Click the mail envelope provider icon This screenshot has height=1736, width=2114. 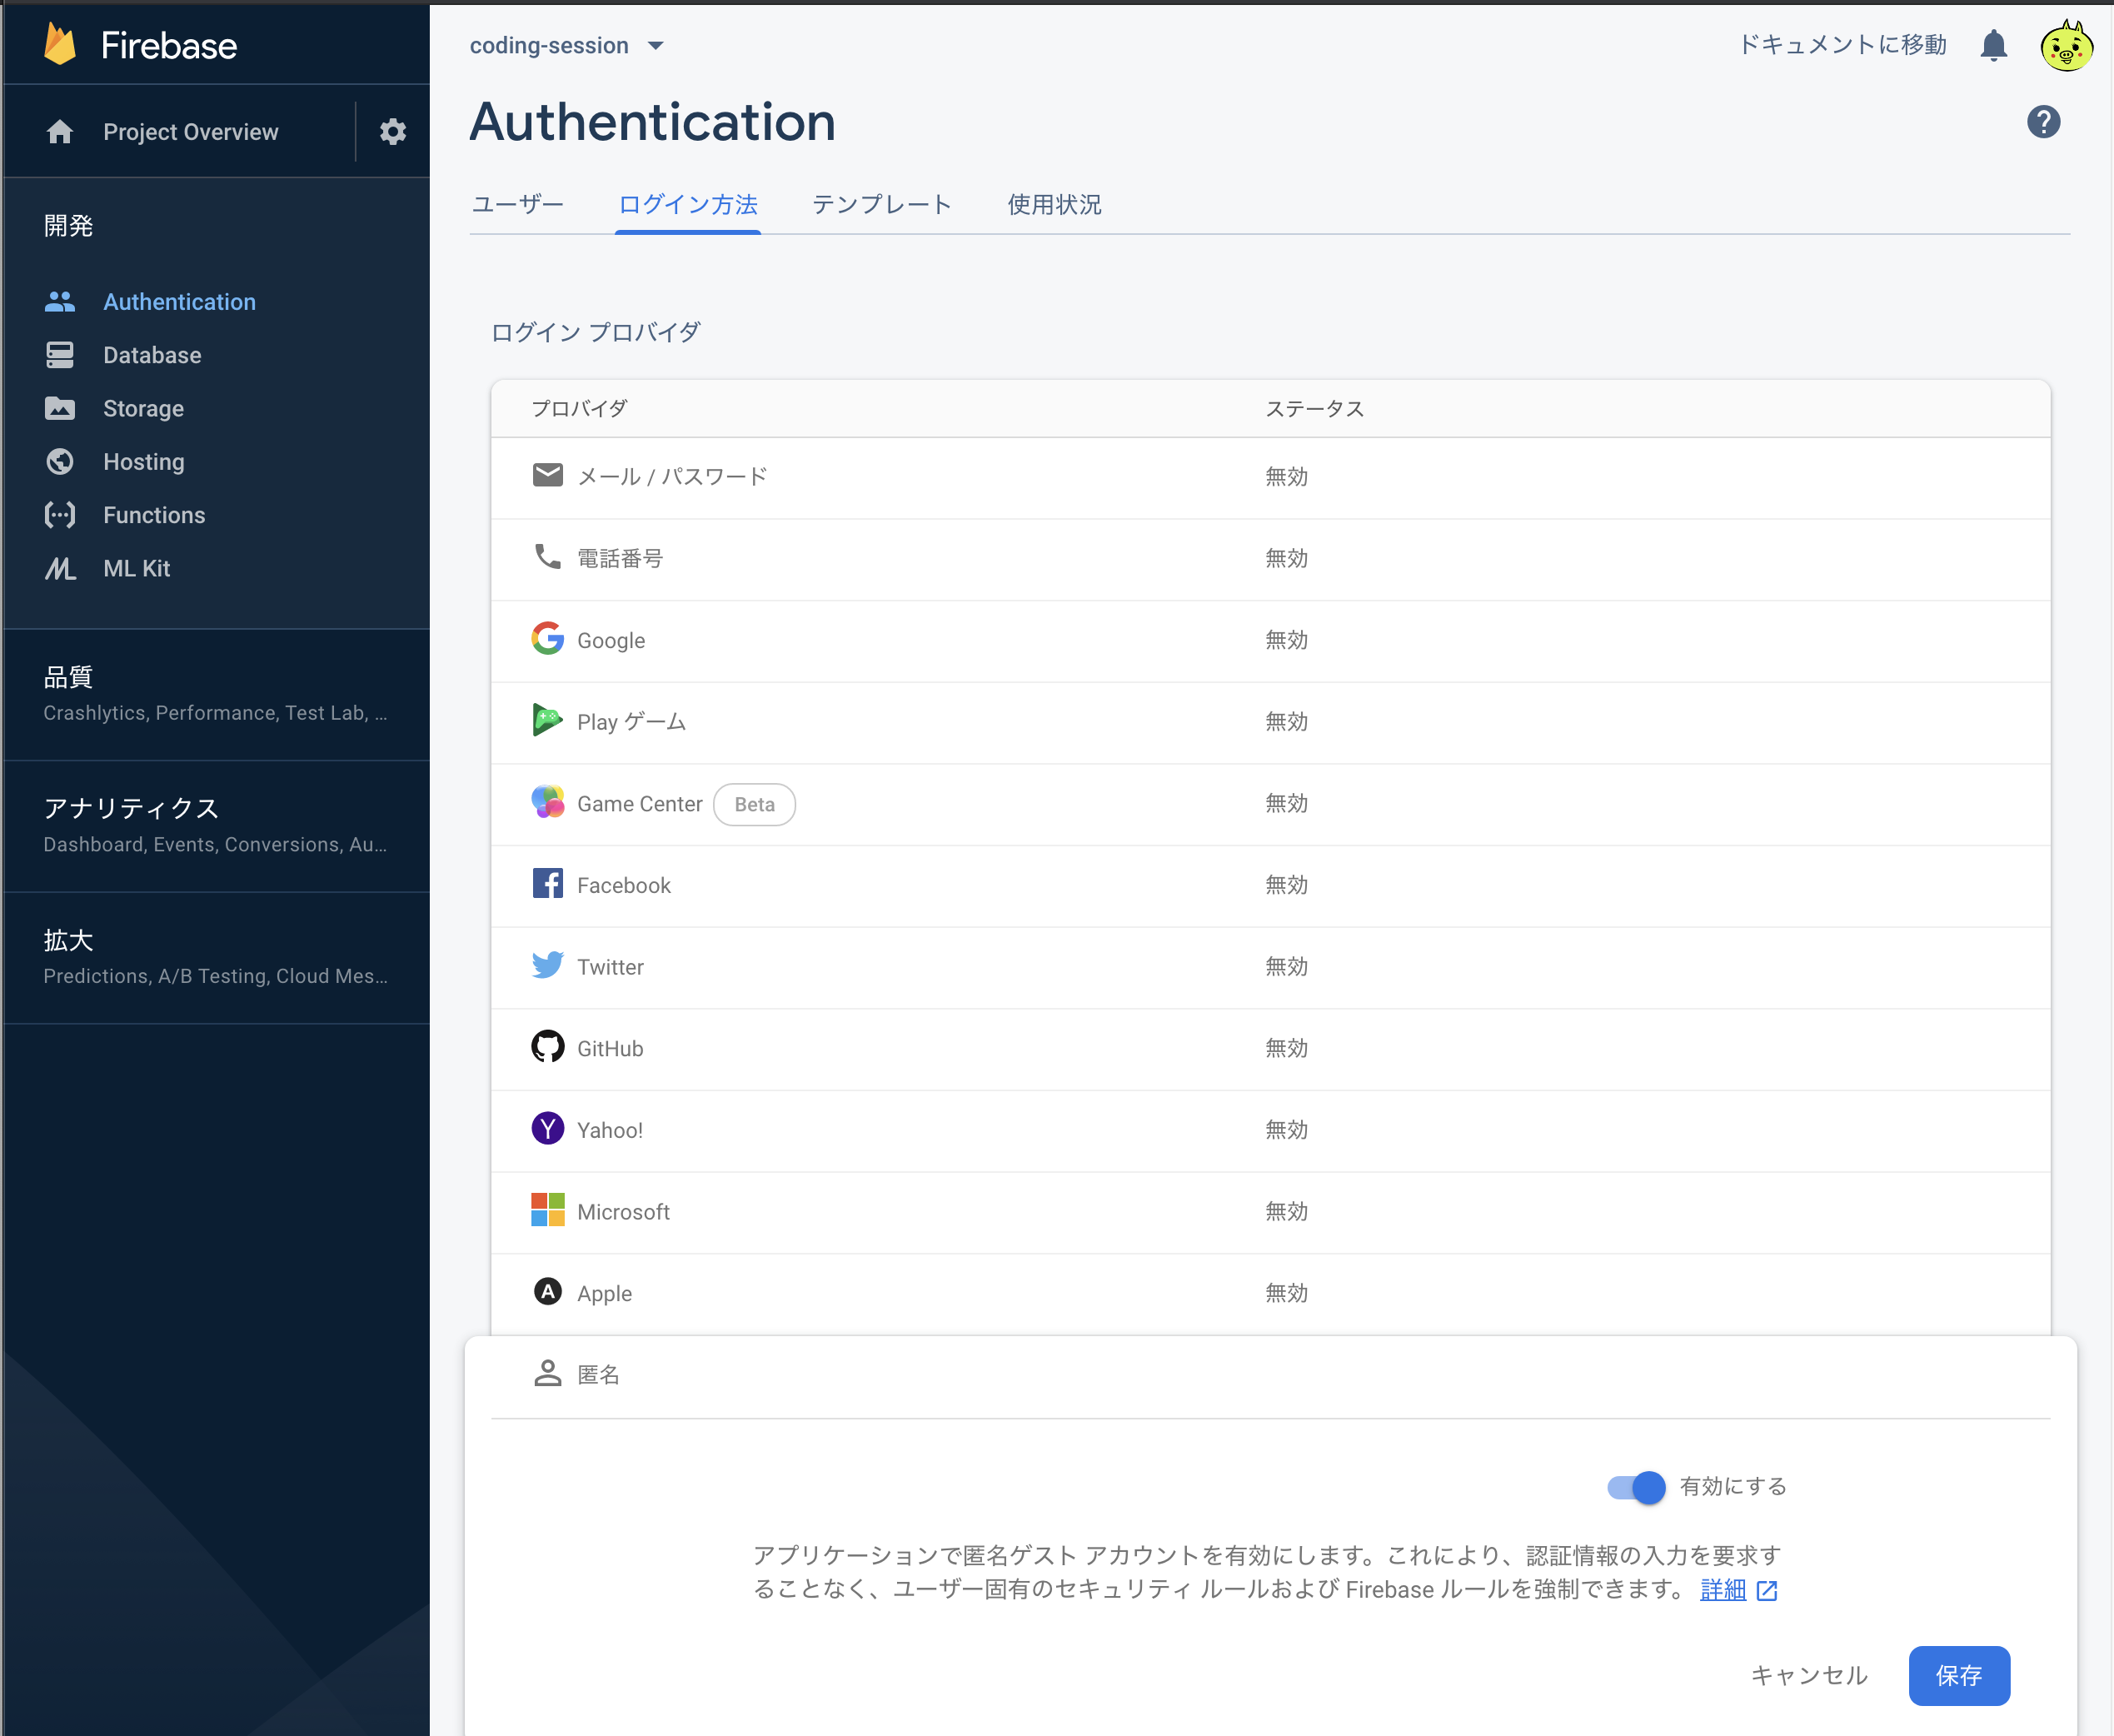tap(548, 475)
